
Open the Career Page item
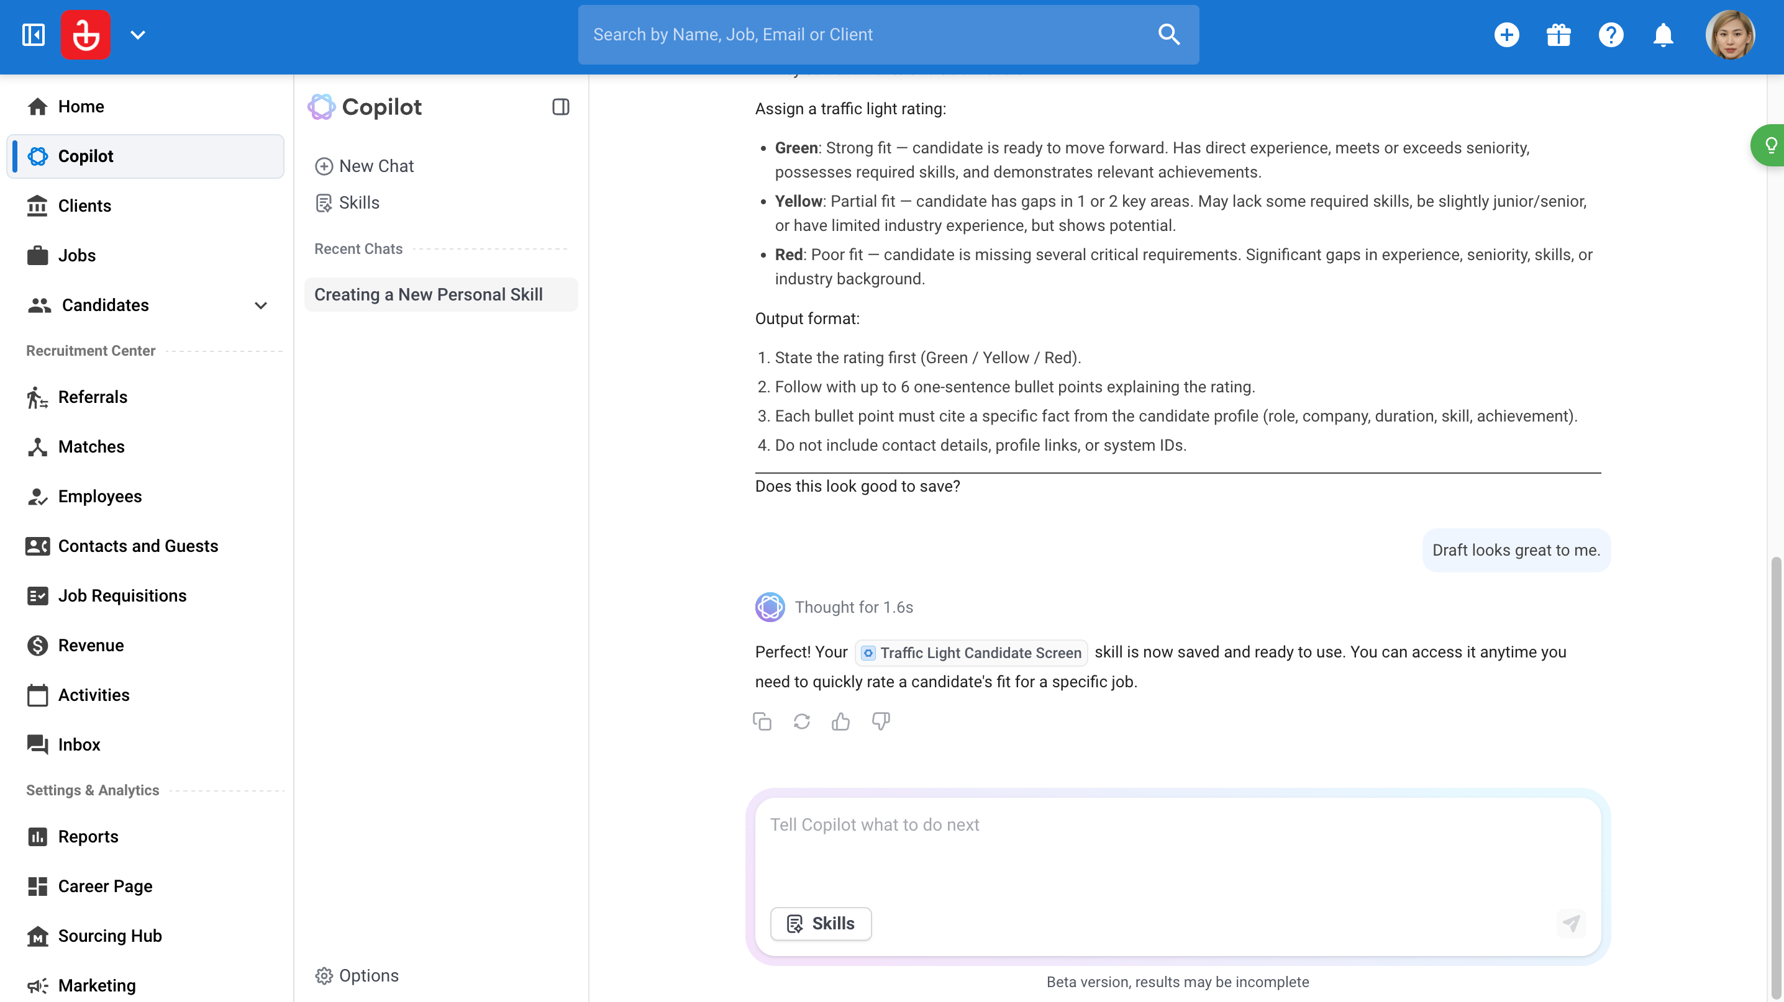click(x=145, y=887)
